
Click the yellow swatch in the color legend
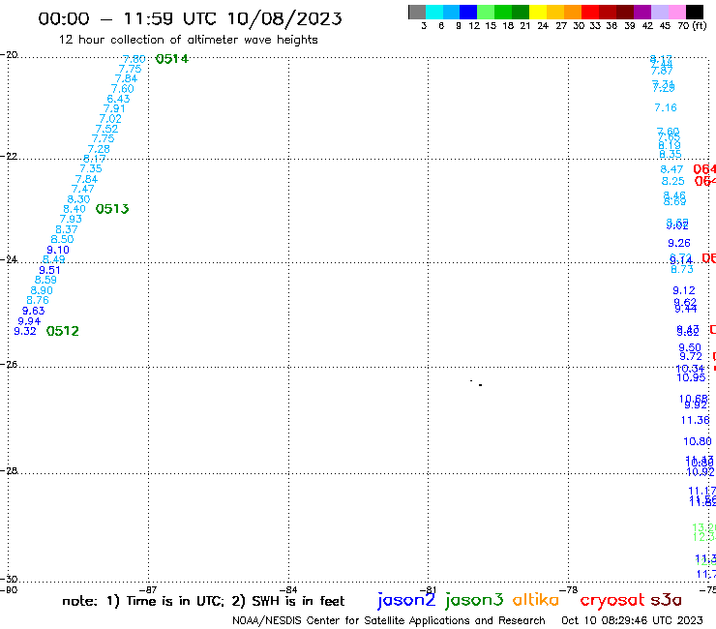point(538,12)
